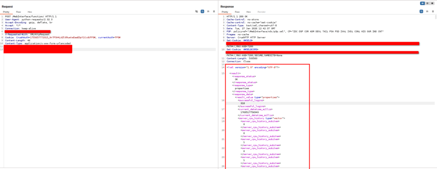Switch to combined tabbed layout view

[432, 3]
